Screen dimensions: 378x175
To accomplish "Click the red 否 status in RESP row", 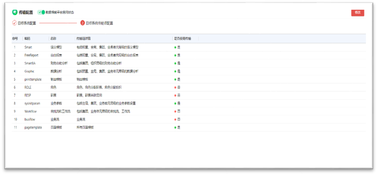I will [177, 95].
